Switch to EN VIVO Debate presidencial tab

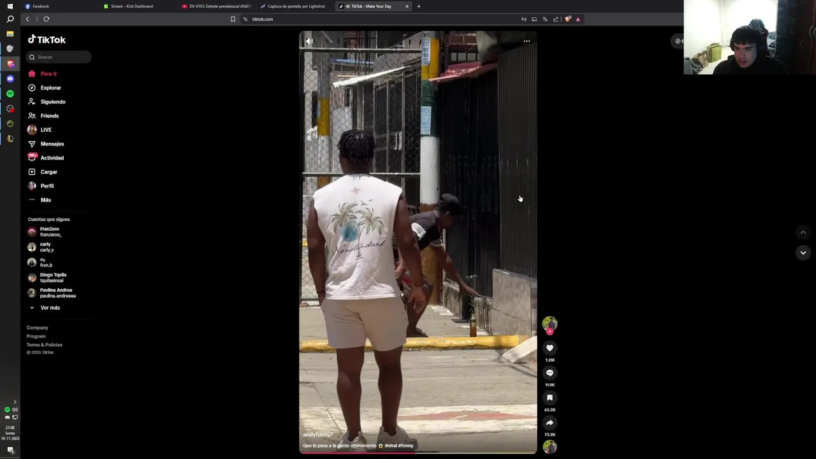[x=217, y=6]
